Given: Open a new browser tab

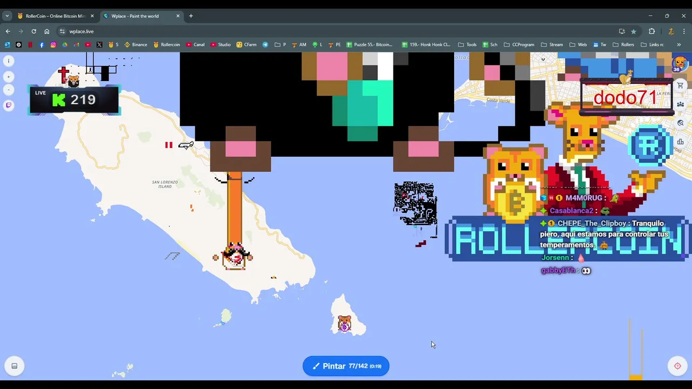Looking at the screenshot, I should click(x=191, y=16).
